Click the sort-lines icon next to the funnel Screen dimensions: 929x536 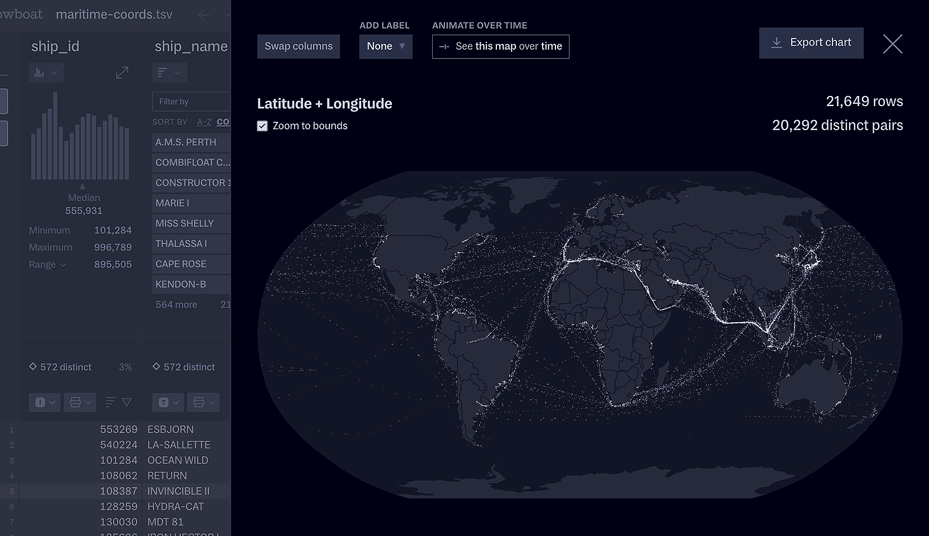[111, 402]
